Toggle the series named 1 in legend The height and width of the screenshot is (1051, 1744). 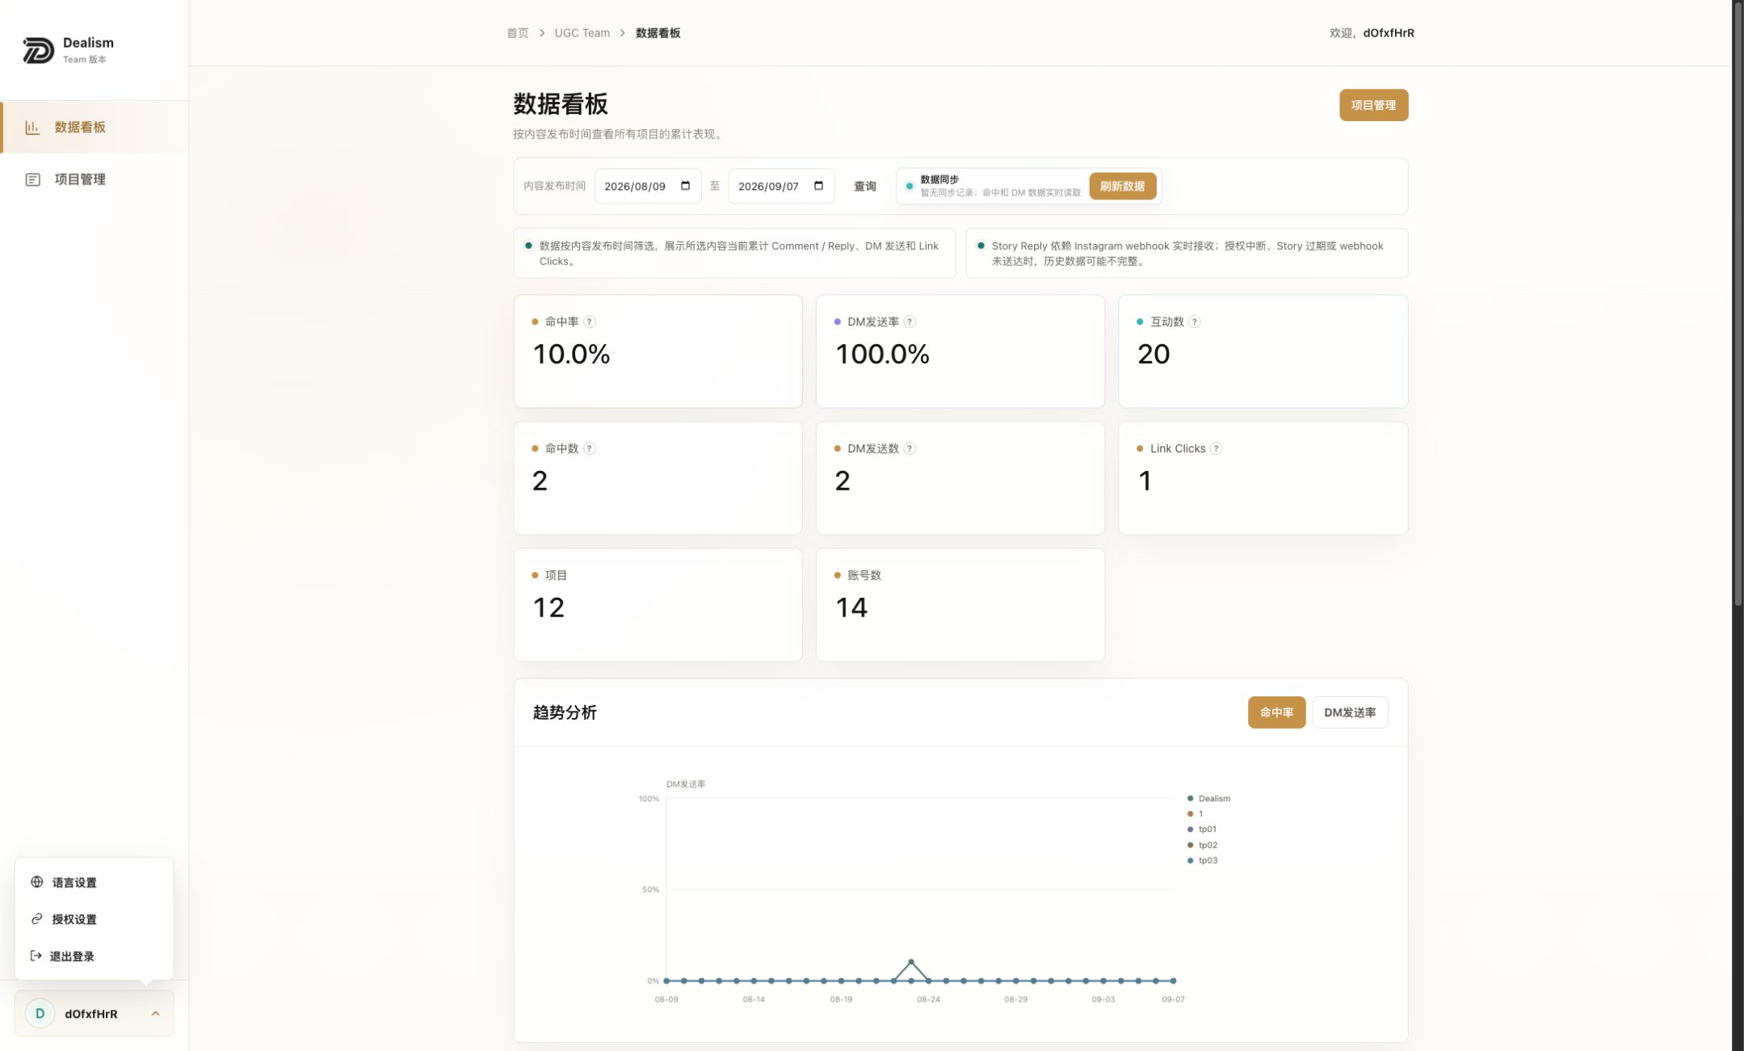(1196, 813)
